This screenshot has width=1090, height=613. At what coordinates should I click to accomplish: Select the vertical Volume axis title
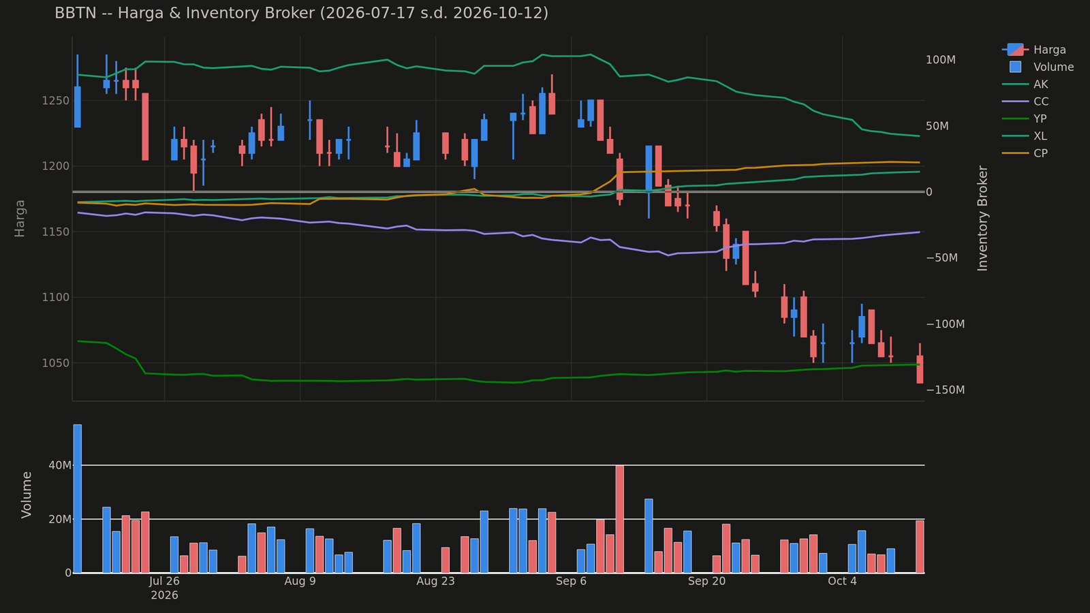[x=27, y=494]
